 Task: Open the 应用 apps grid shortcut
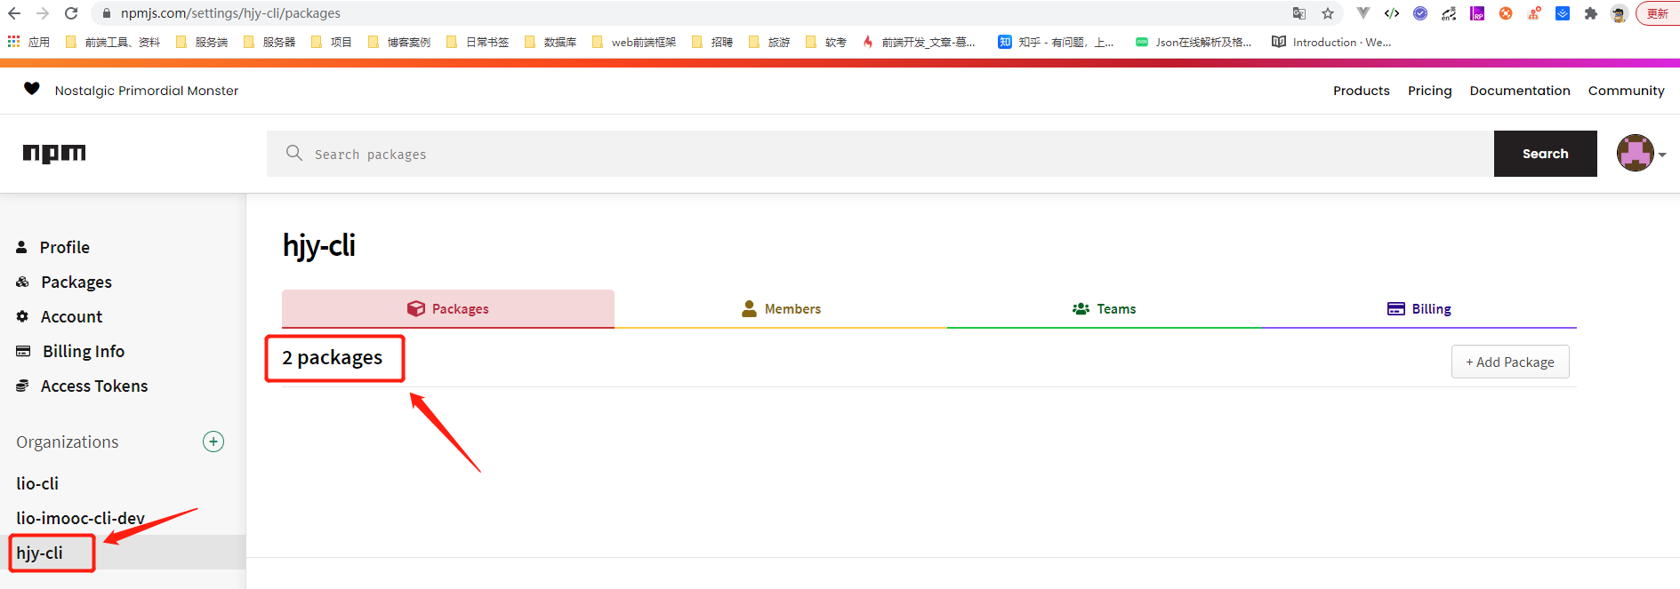[x=28, y=42]
